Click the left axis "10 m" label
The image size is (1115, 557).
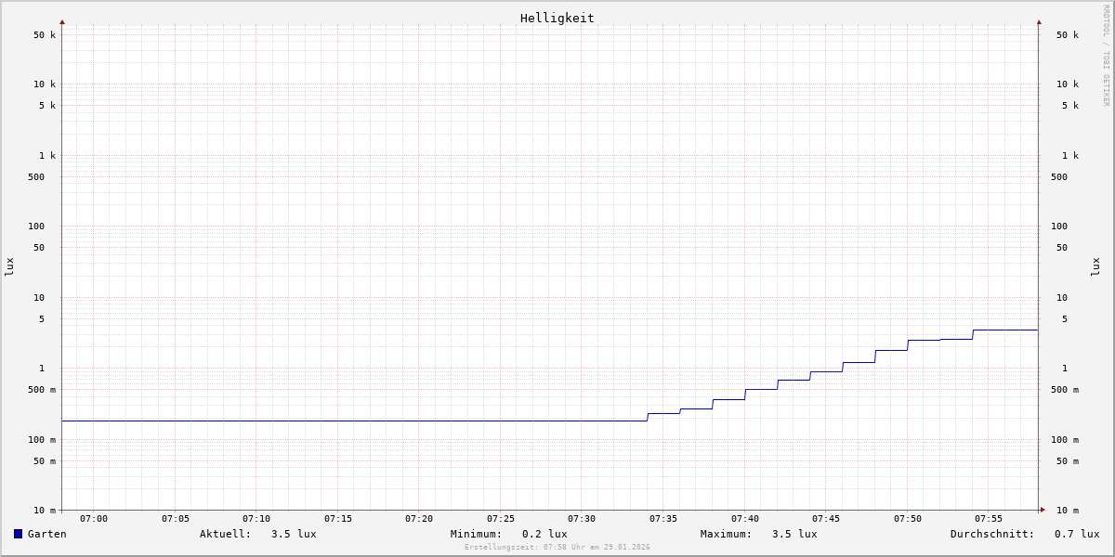tap(45, 511)
